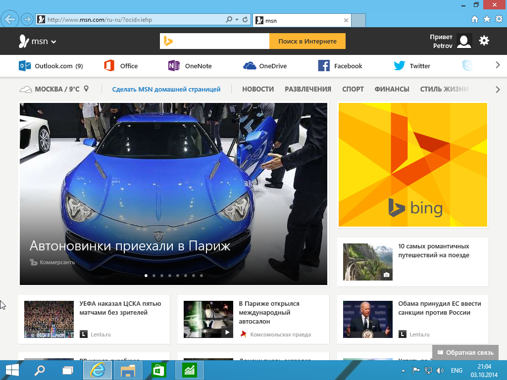This screenshot has height=380, width=507.
Task: Switch to the СПОРТ section
Action: (x=353, y=90)
